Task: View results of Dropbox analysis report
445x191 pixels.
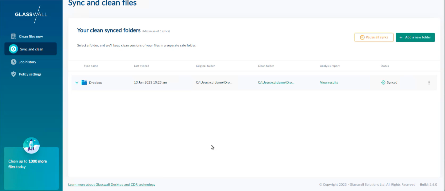Action: point(329,83)
